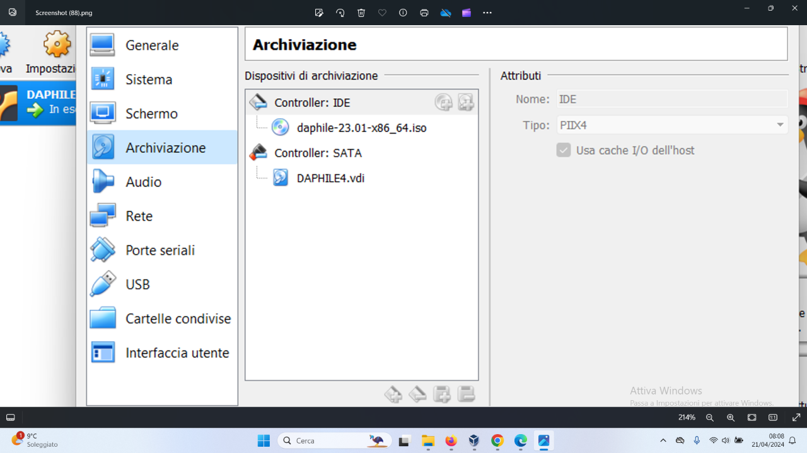The width and height of the screenshot is (807, 453).
Task: Open the purple Clipchamp icon in Photos toolbar
Action: pyautogui.click(x=467, y=13)
